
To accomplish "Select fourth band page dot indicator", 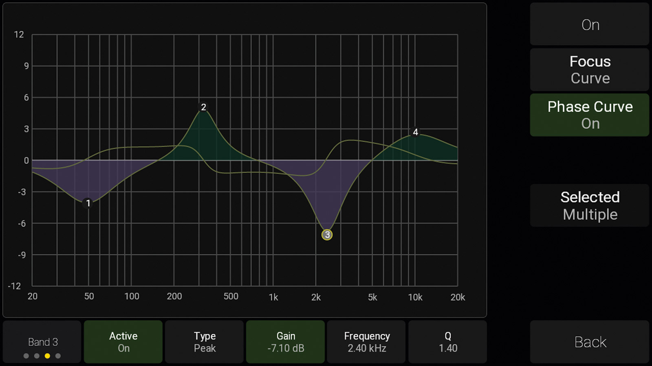I will 58,356.
